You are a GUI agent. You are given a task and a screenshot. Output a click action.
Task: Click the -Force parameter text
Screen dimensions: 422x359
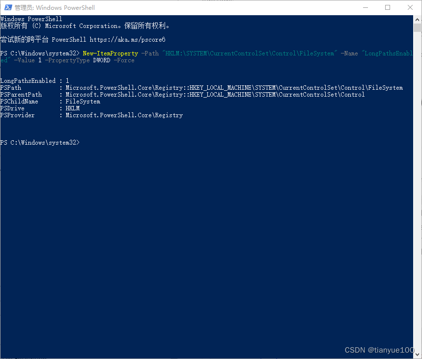[x=124, y=60]
